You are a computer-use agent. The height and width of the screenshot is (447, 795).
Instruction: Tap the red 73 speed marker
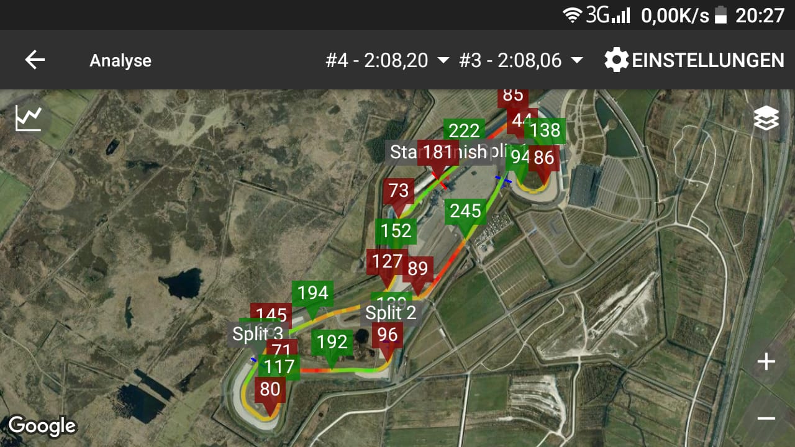(398, 191)
